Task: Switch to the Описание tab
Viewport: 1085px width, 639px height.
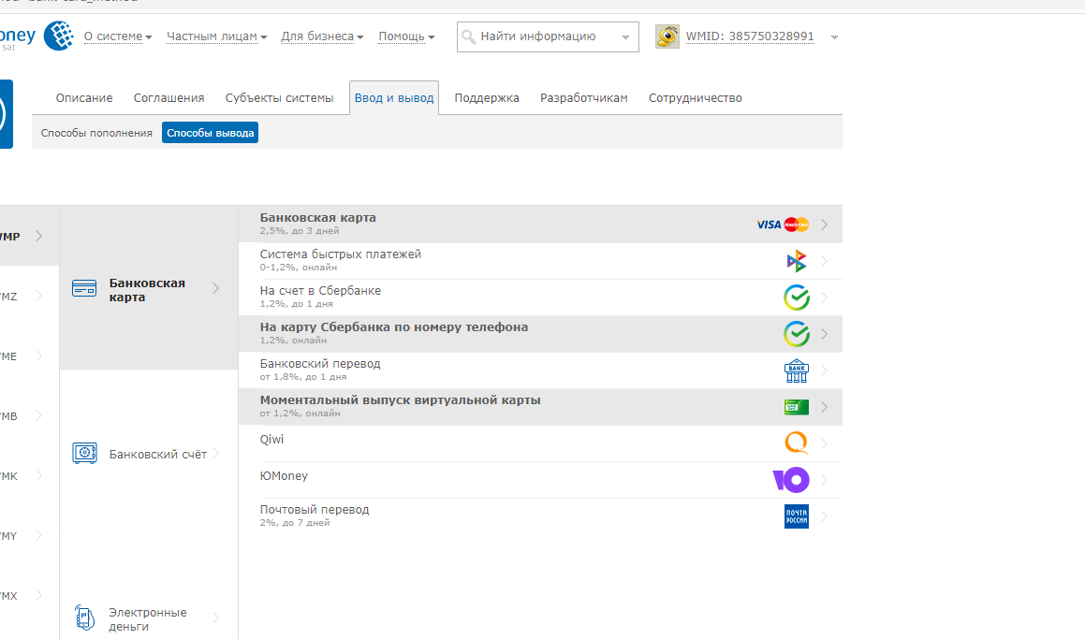Action: click(x=84, y=98)
